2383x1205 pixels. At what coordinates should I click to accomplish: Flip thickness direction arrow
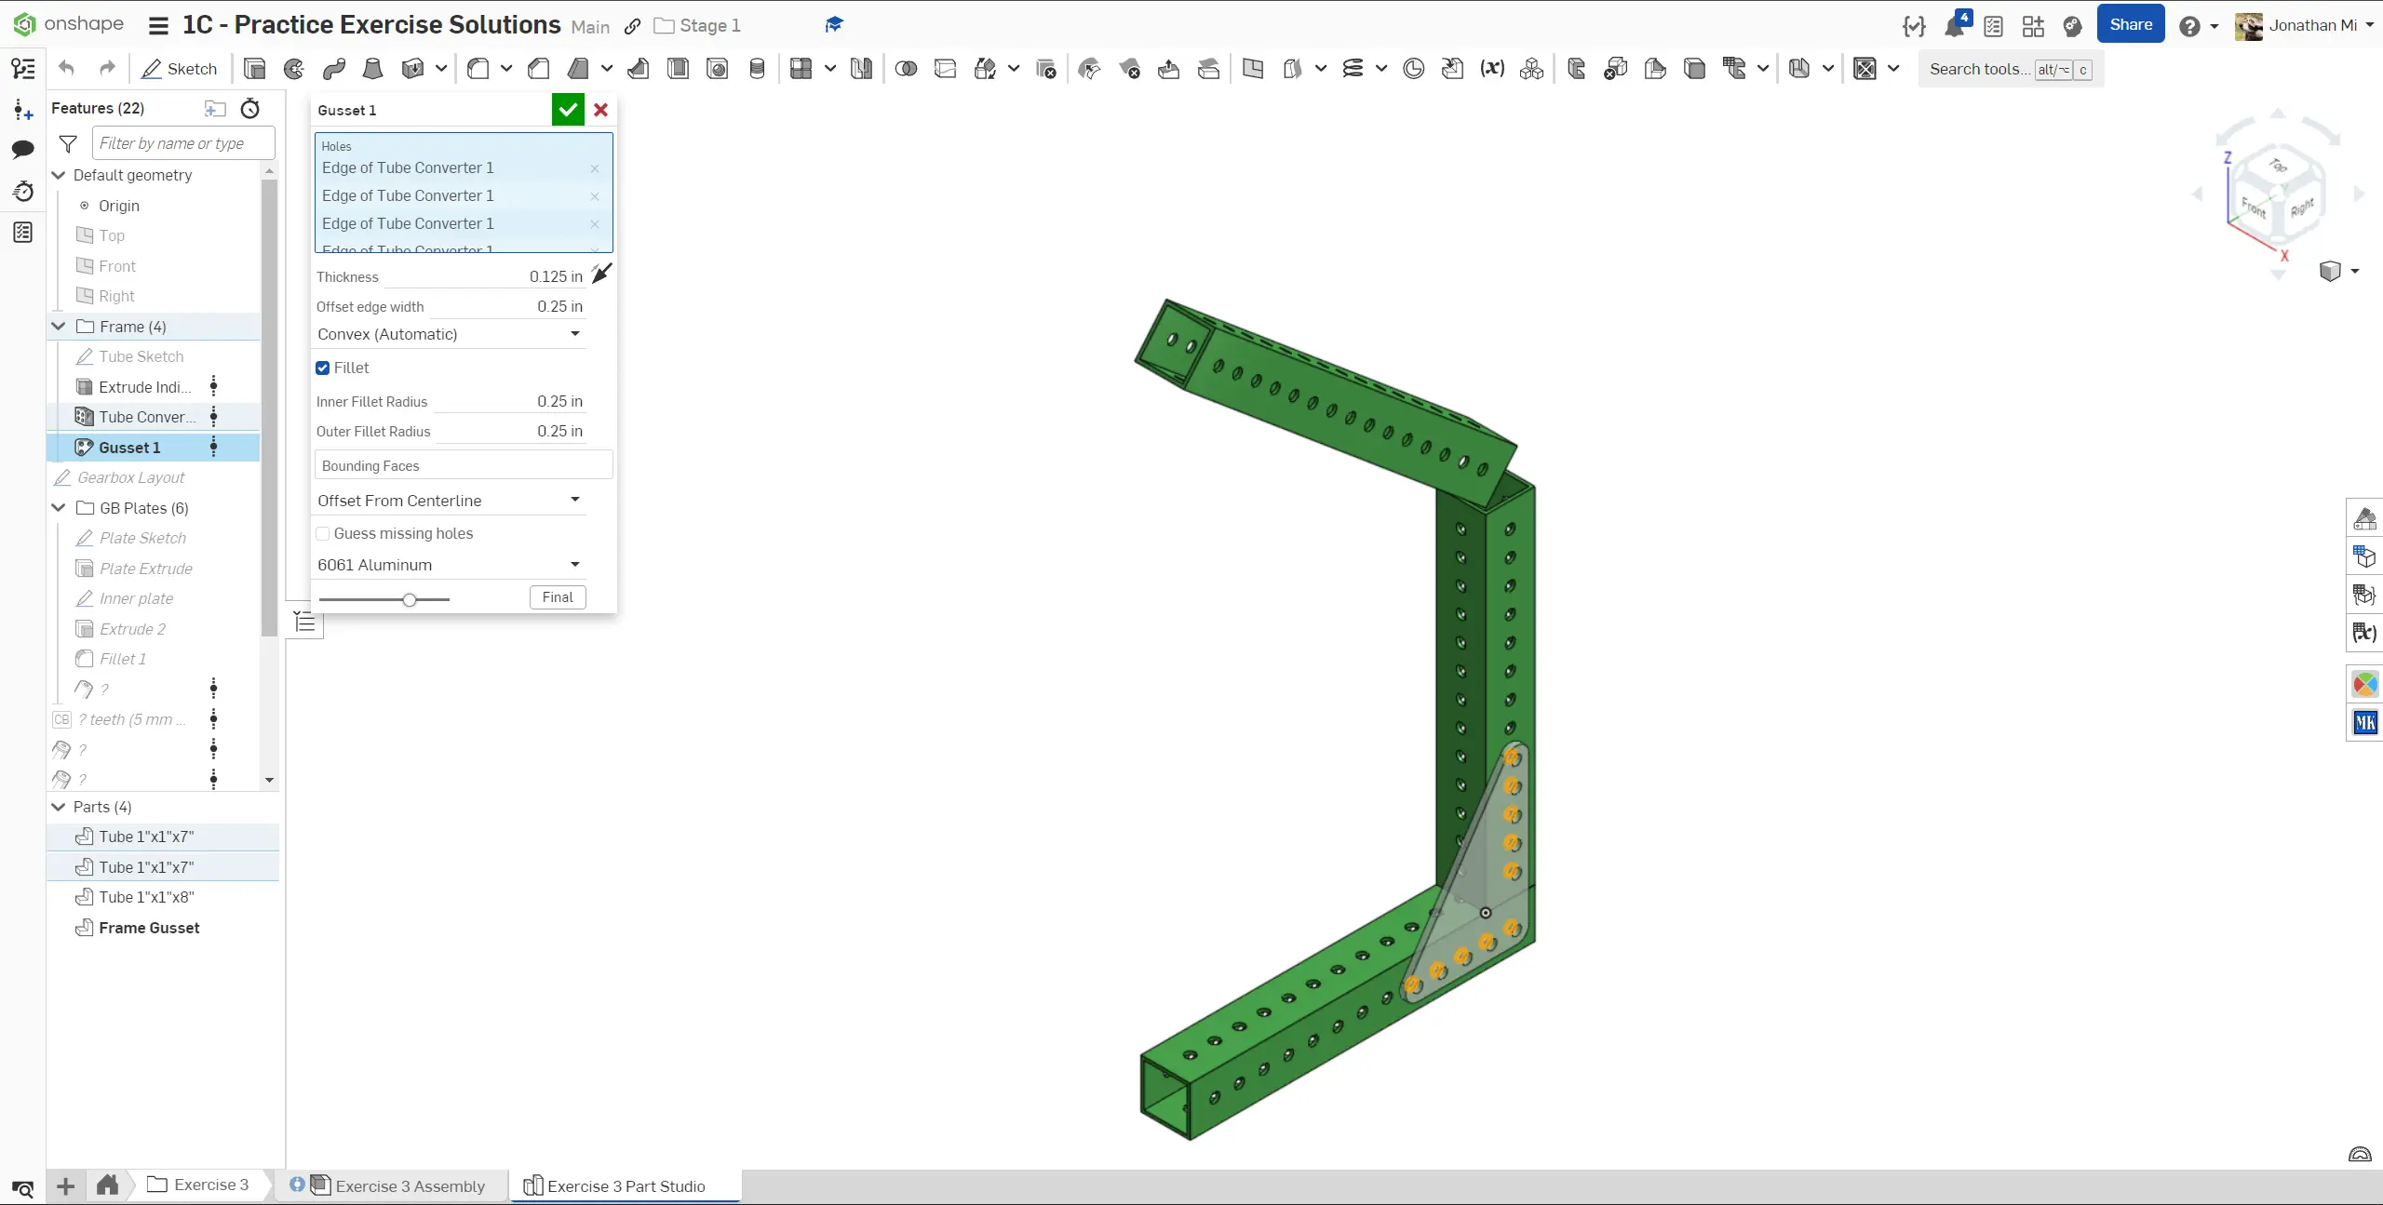(602, 274)
